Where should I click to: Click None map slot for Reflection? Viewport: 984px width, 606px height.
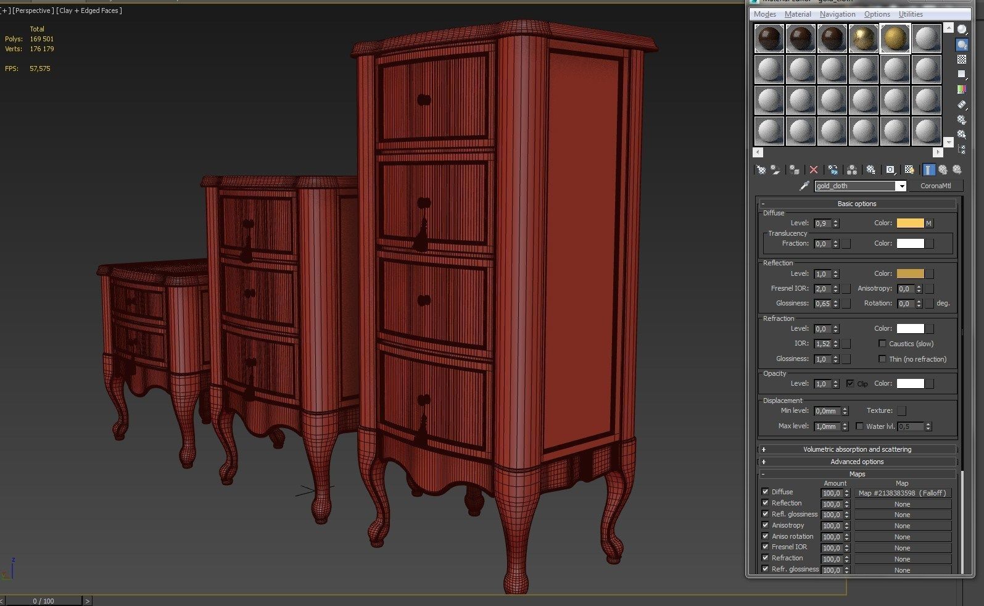903,504
